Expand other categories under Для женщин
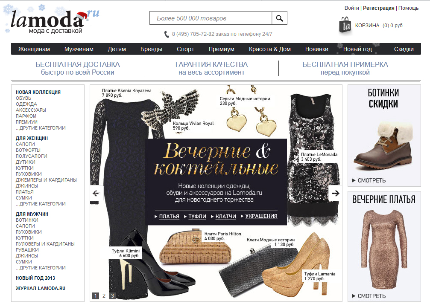The width and height of the screenshot is (430, 304). [x=41, y=204]
